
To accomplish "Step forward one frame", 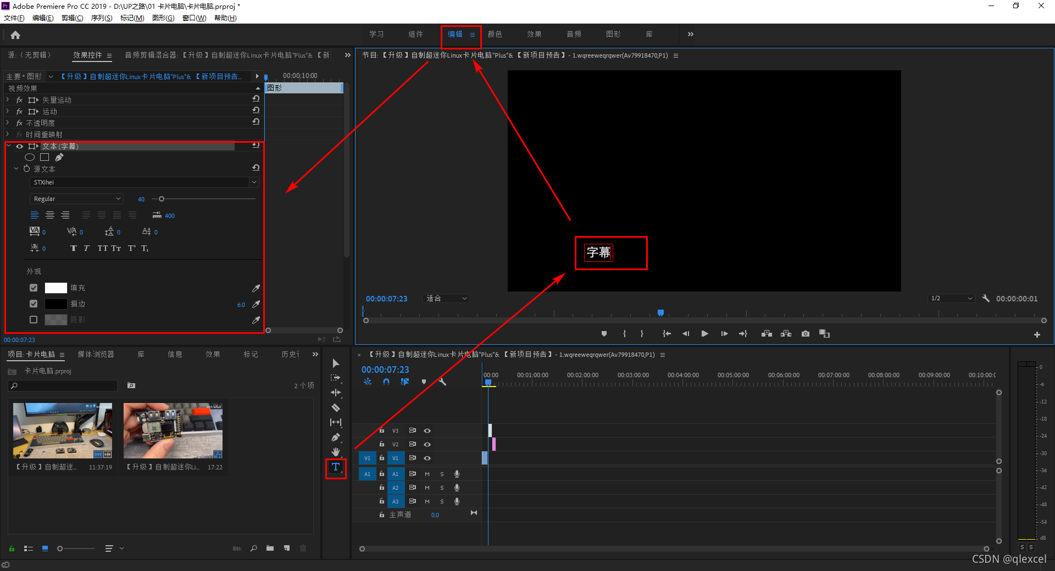I will click(x=724, y=334).
